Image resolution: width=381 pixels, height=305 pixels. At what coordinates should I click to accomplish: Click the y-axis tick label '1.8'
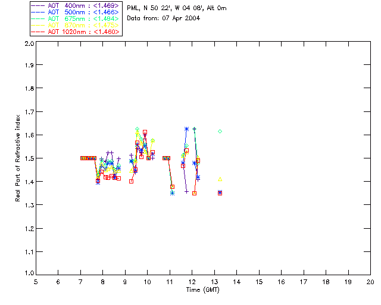click(29, 88)
